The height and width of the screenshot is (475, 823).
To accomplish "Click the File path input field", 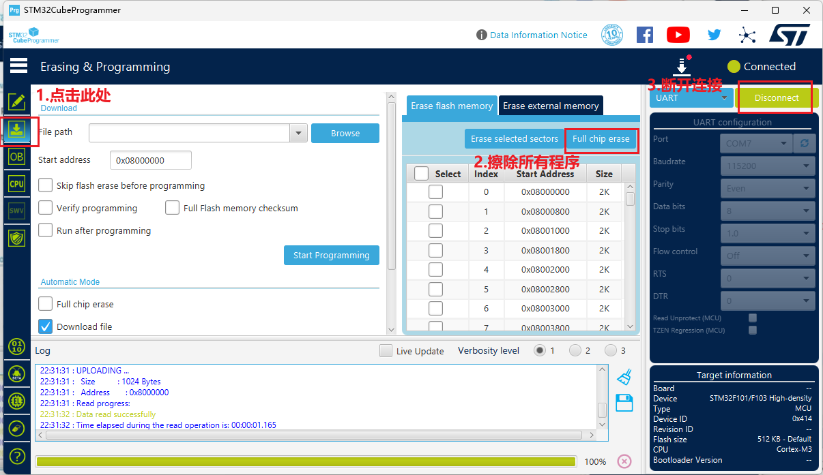I will coord(189,134).
